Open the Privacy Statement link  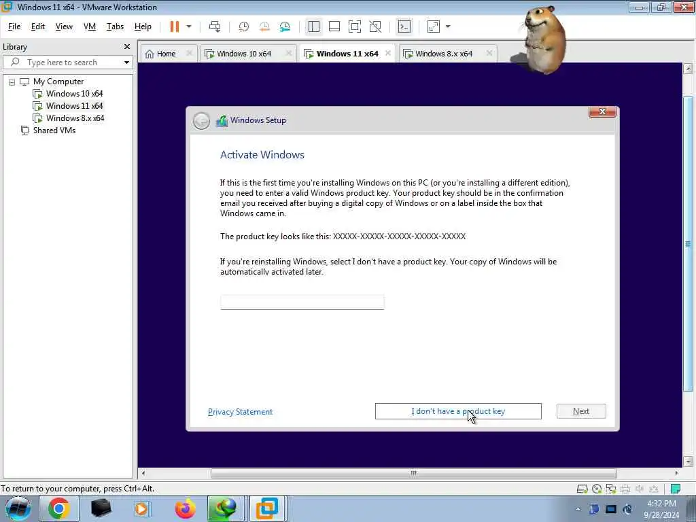coord(240,412)
